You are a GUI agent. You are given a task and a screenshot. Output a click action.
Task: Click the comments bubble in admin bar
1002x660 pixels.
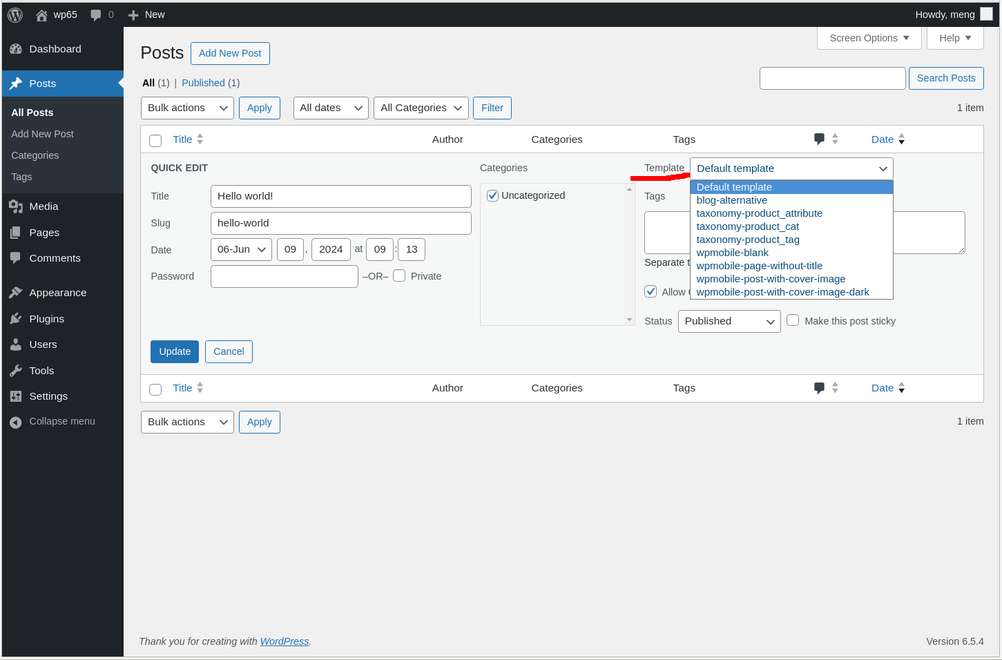[x=96, y=14]
